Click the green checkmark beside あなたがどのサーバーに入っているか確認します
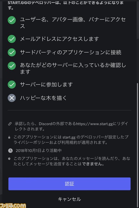This screenshot has height=208, width=139. [12, 66]
